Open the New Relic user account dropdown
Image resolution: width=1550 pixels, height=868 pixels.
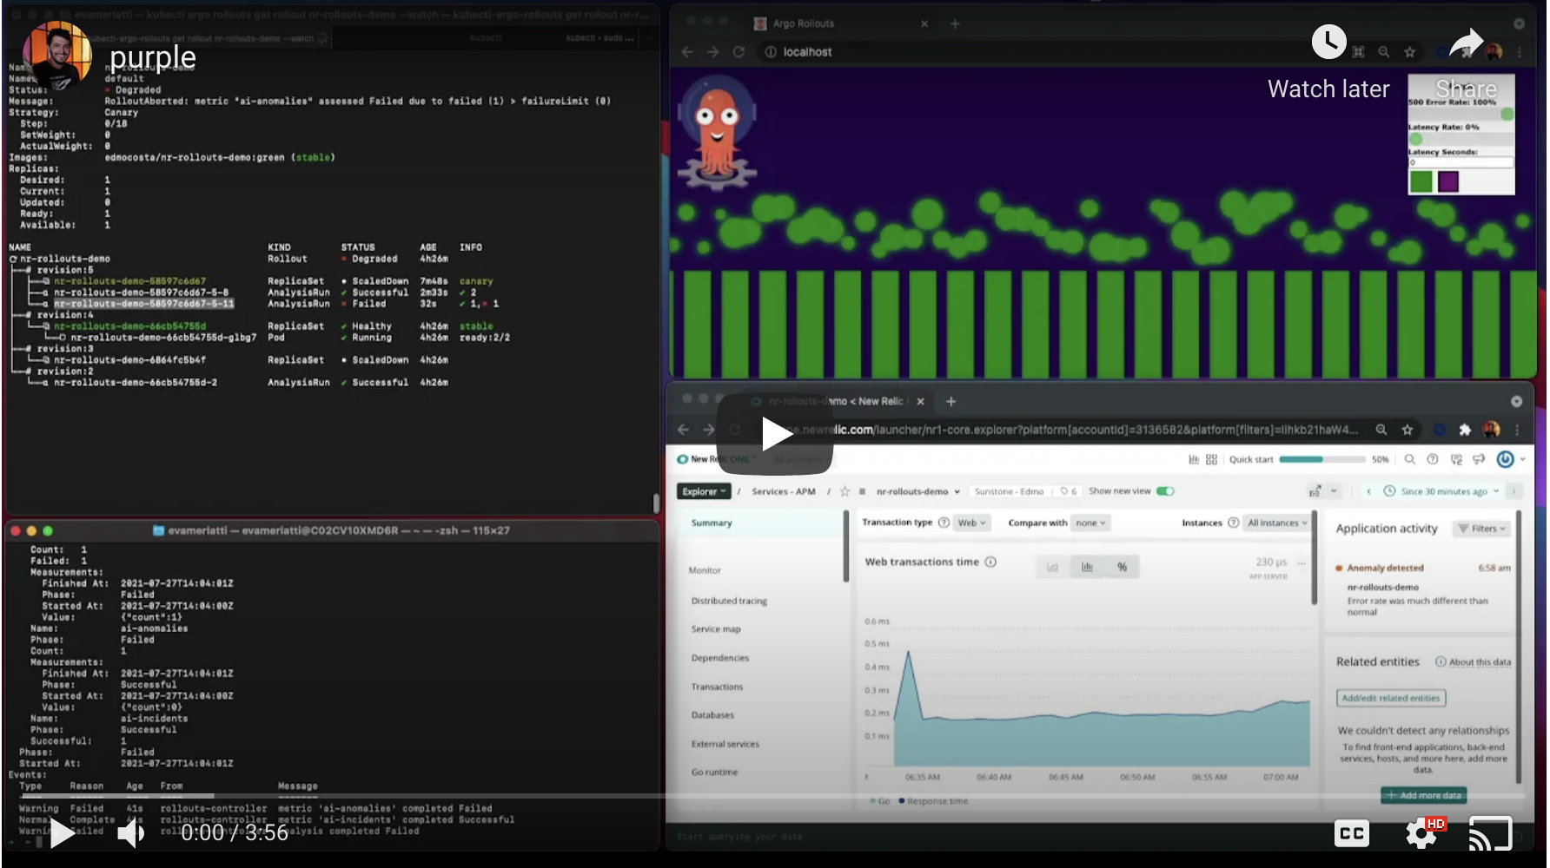click(x=1511, y=459)
